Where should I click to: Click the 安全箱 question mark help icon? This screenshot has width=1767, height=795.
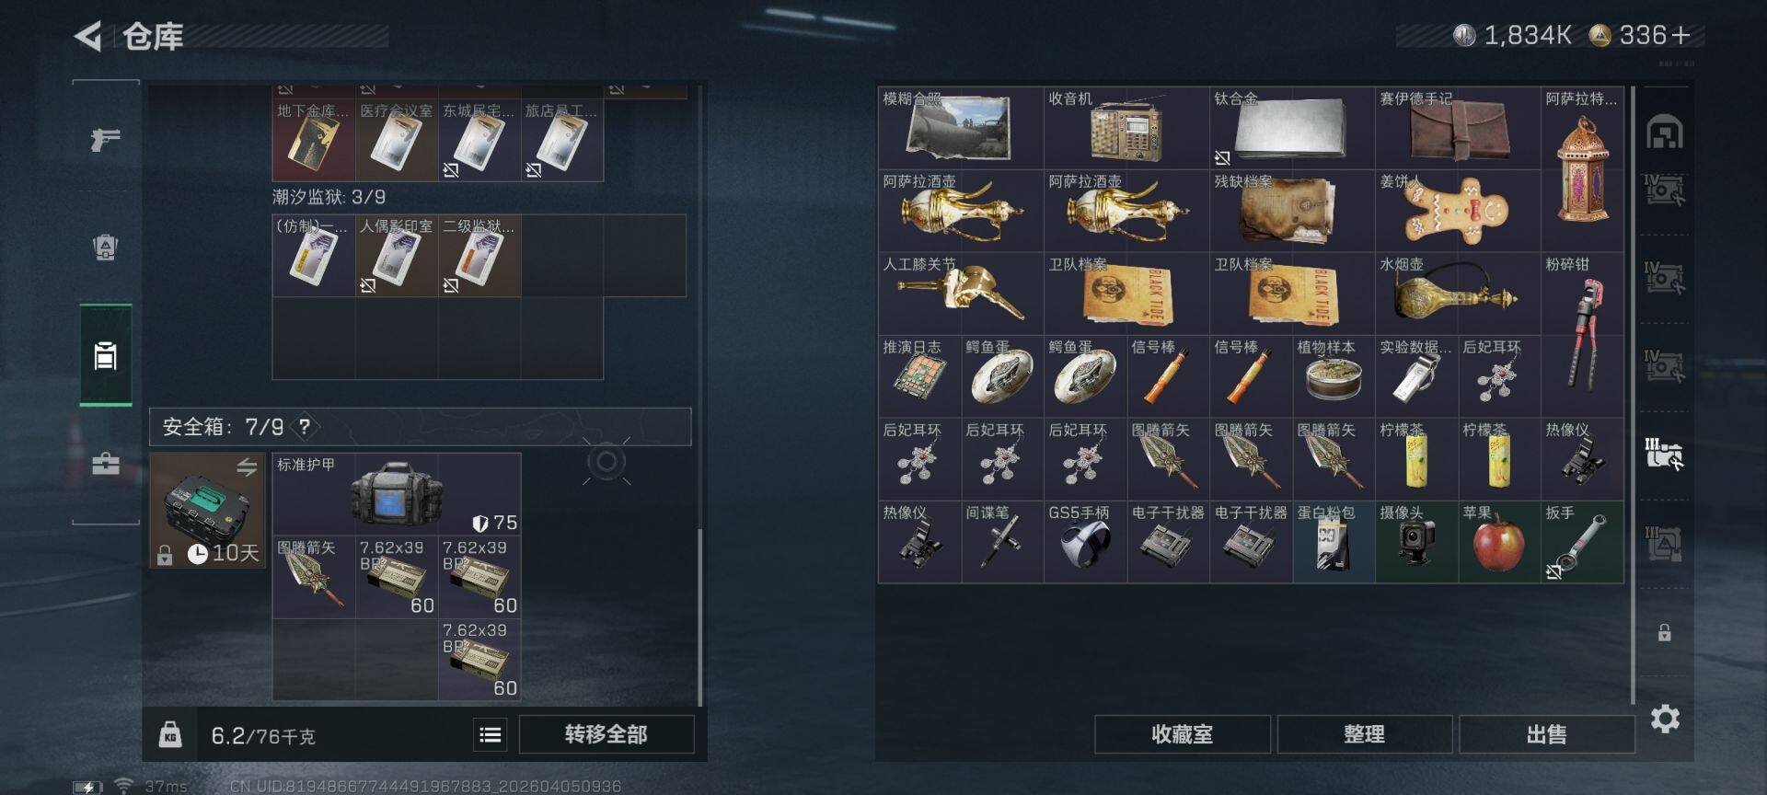[304, 426]
